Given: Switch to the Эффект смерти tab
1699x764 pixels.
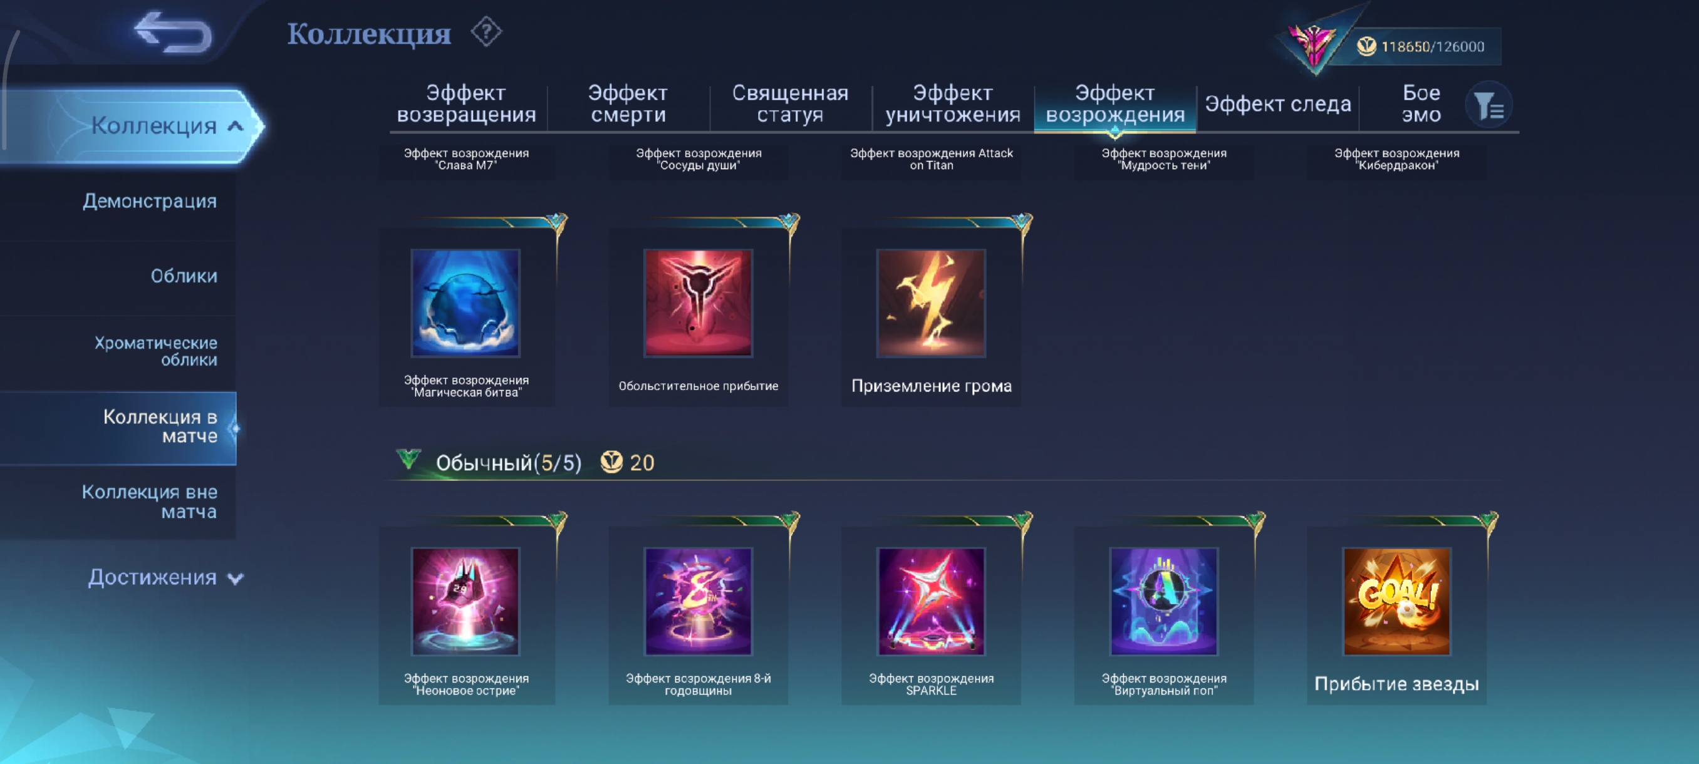Looking at the screenshot, I should click(x=628, y=103).
